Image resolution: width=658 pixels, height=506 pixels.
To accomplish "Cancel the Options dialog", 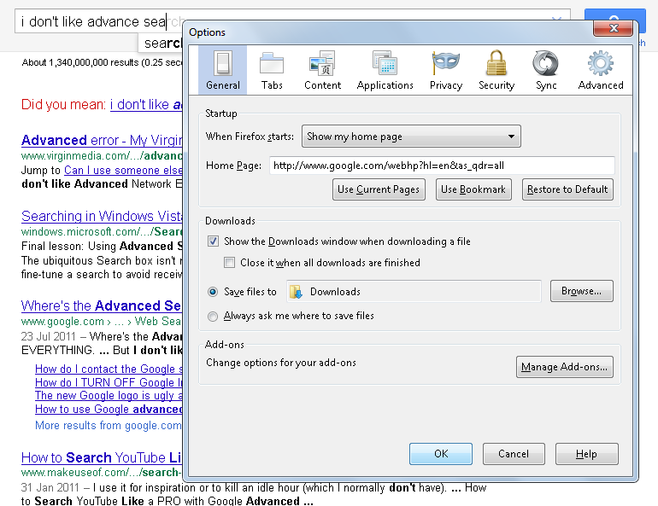I will point(514,454).
